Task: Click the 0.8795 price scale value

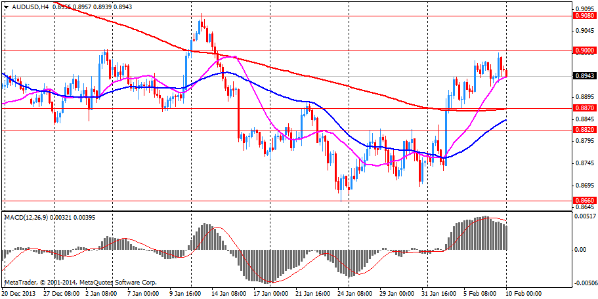Action: pyautogui.click(x=584, y=140)
